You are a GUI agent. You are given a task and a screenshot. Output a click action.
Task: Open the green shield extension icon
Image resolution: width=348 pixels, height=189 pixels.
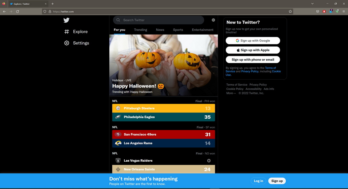(x=337, y=12)
